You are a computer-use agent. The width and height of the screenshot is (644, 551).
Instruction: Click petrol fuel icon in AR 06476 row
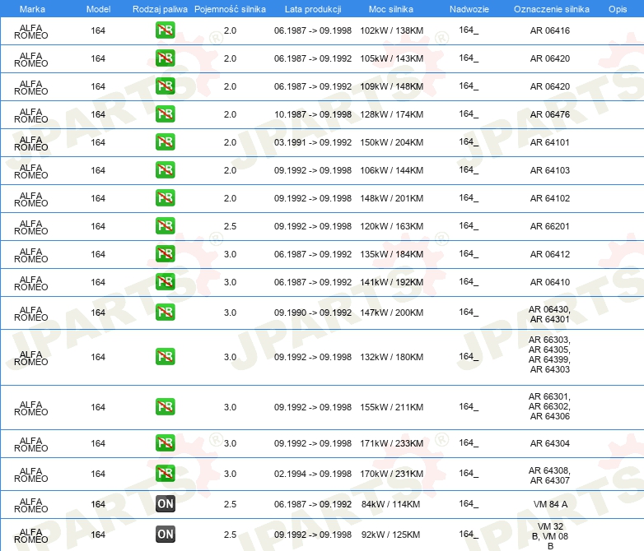[x=165, y=114]
